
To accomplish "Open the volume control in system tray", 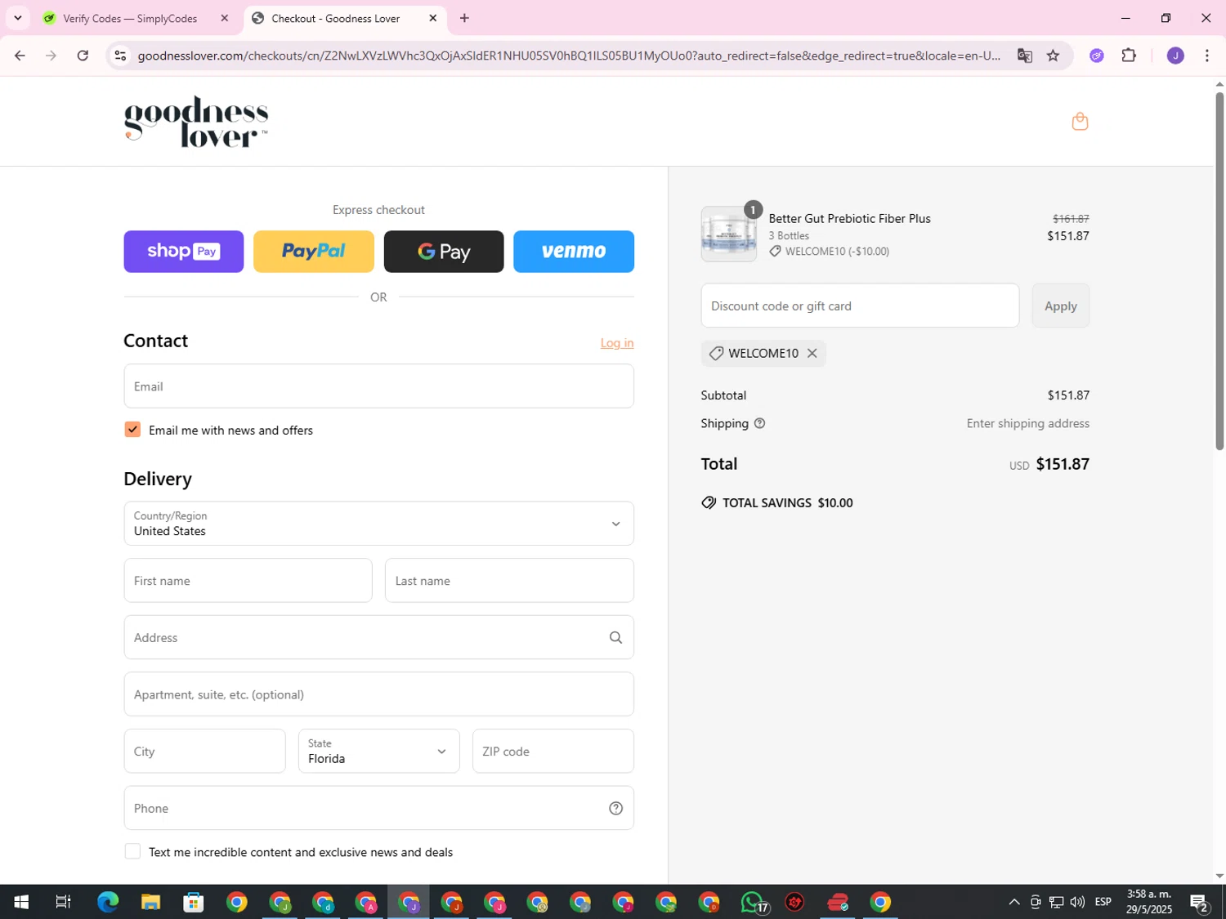I will click(x=1077, y=902).
